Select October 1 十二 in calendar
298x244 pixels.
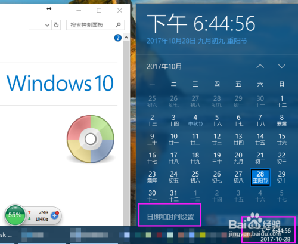coord(282,101)
